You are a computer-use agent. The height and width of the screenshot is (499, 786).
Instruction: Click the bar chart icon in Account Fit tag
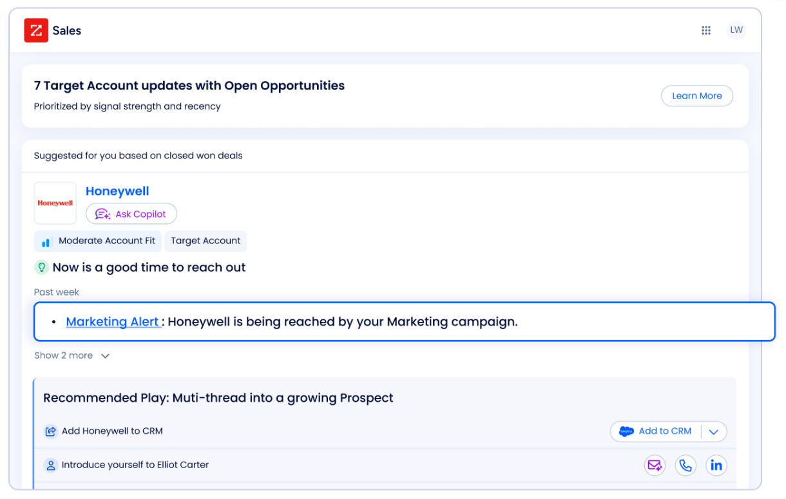[x=46, y=243]
